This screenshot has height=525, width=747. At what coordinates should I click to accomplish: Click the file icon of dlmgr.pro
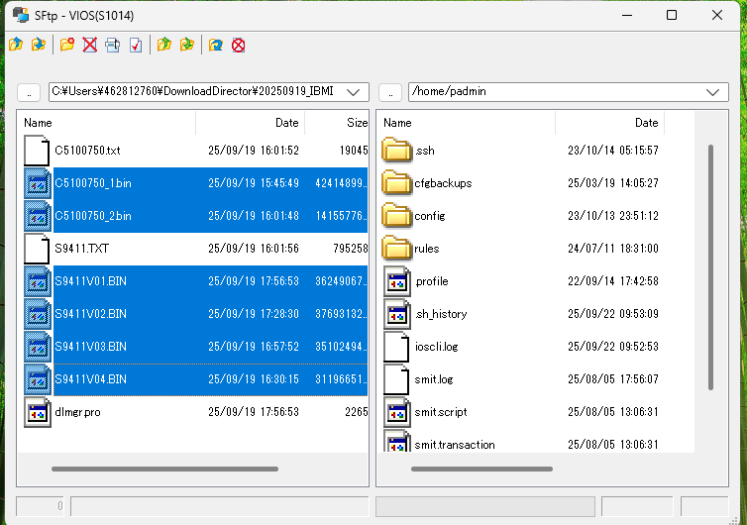click(38, 412)
